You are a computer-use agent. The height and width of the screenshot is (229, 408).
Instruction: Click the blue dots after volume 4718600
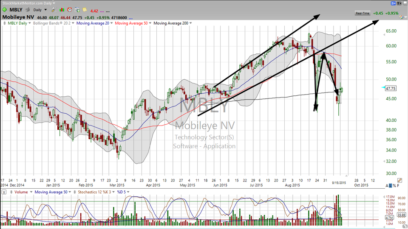[130, 18]
